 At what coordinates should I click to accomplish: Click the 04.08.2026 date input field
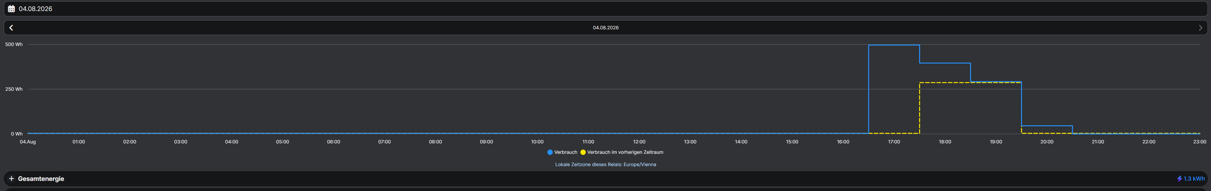click(605, 9)
